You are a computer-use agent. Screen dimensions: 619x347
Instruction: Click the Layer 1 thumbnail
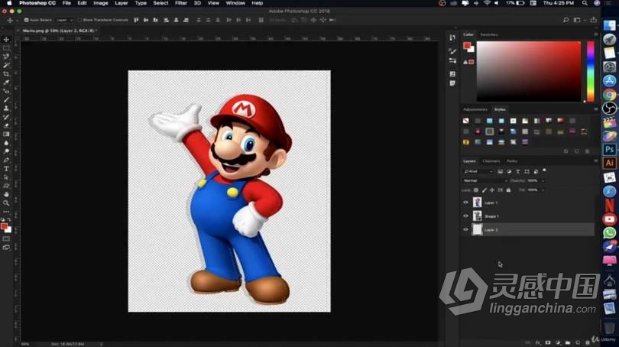(x=478, y=203)
